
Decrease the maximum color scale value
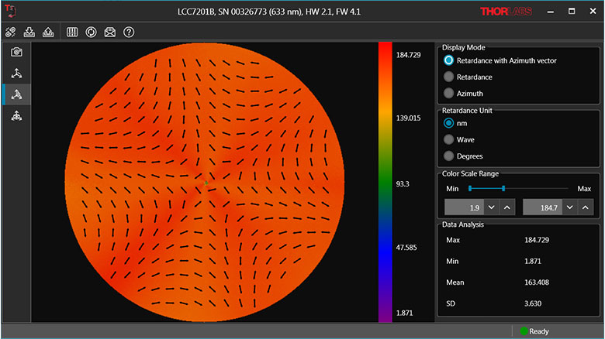570,207
